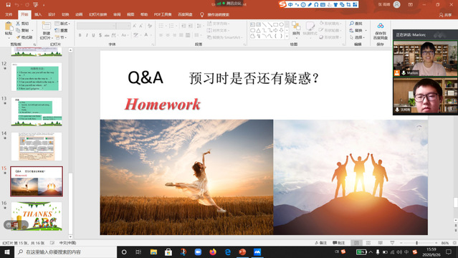Expand the Layout dropdown
Viewport: 458px width, 258px height.
click(62, 24)
